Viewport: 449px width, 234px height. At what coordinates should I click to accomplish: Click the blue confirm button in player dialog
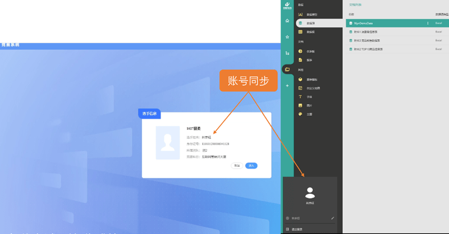(x=251, y=166)
